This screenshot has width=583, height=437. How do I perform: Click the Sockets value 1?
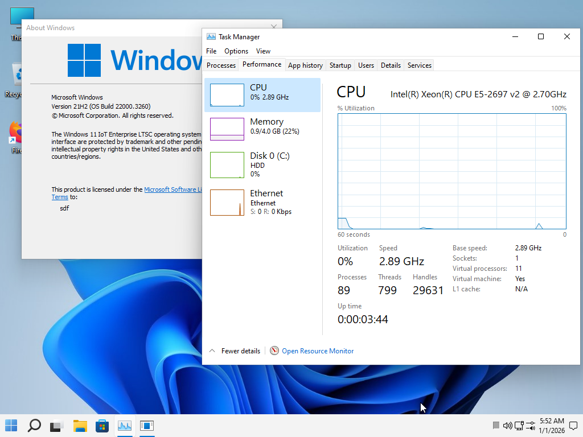coord(517,258)
